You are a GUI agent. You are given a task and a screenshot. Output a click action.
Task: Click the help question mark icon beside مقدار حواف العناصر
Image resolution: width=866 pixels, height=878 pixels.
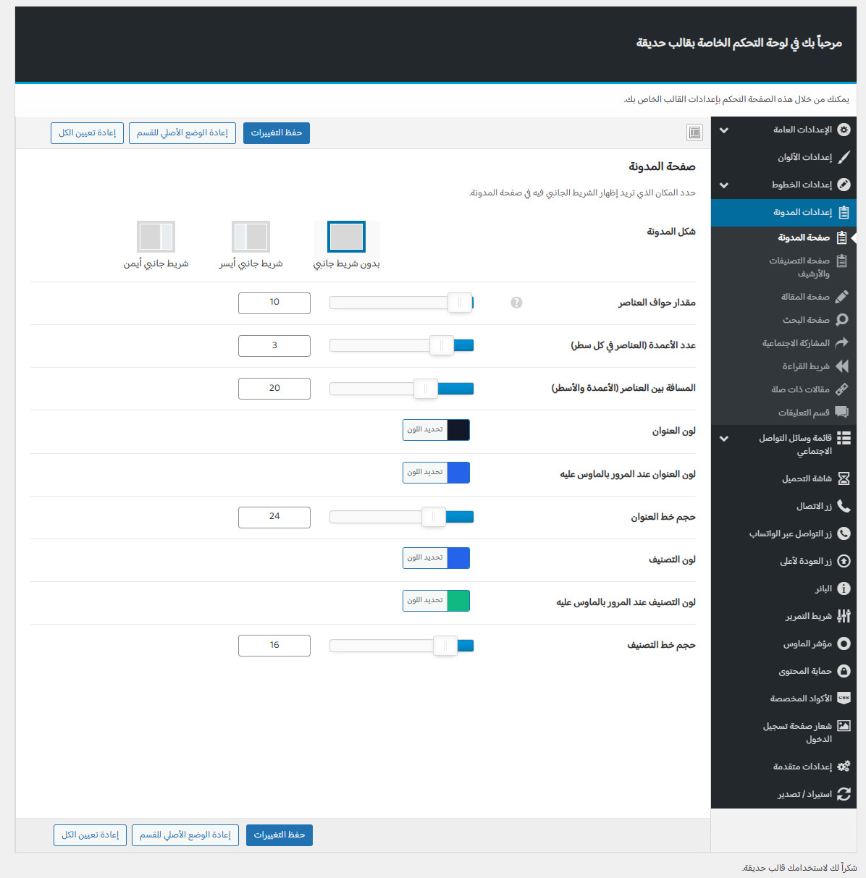coord(516,303)
